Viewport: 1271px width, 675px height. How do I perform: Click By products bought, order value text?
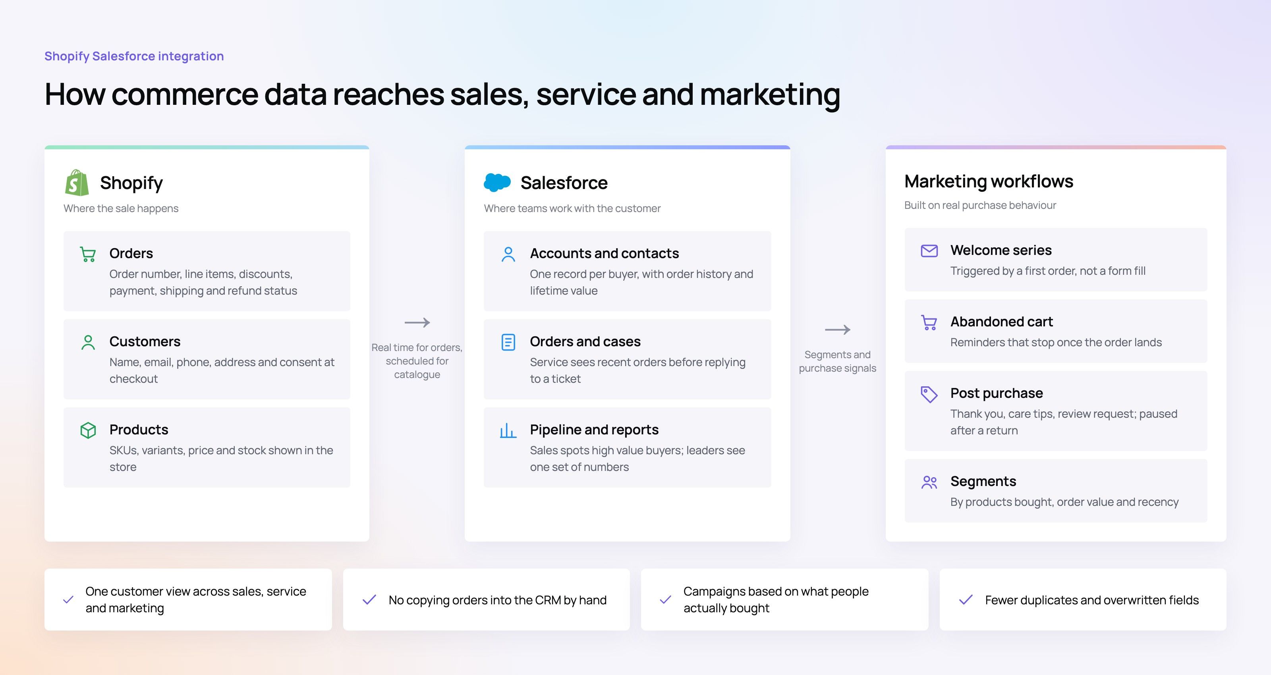pyautogui.click(x=1064, y=502)
